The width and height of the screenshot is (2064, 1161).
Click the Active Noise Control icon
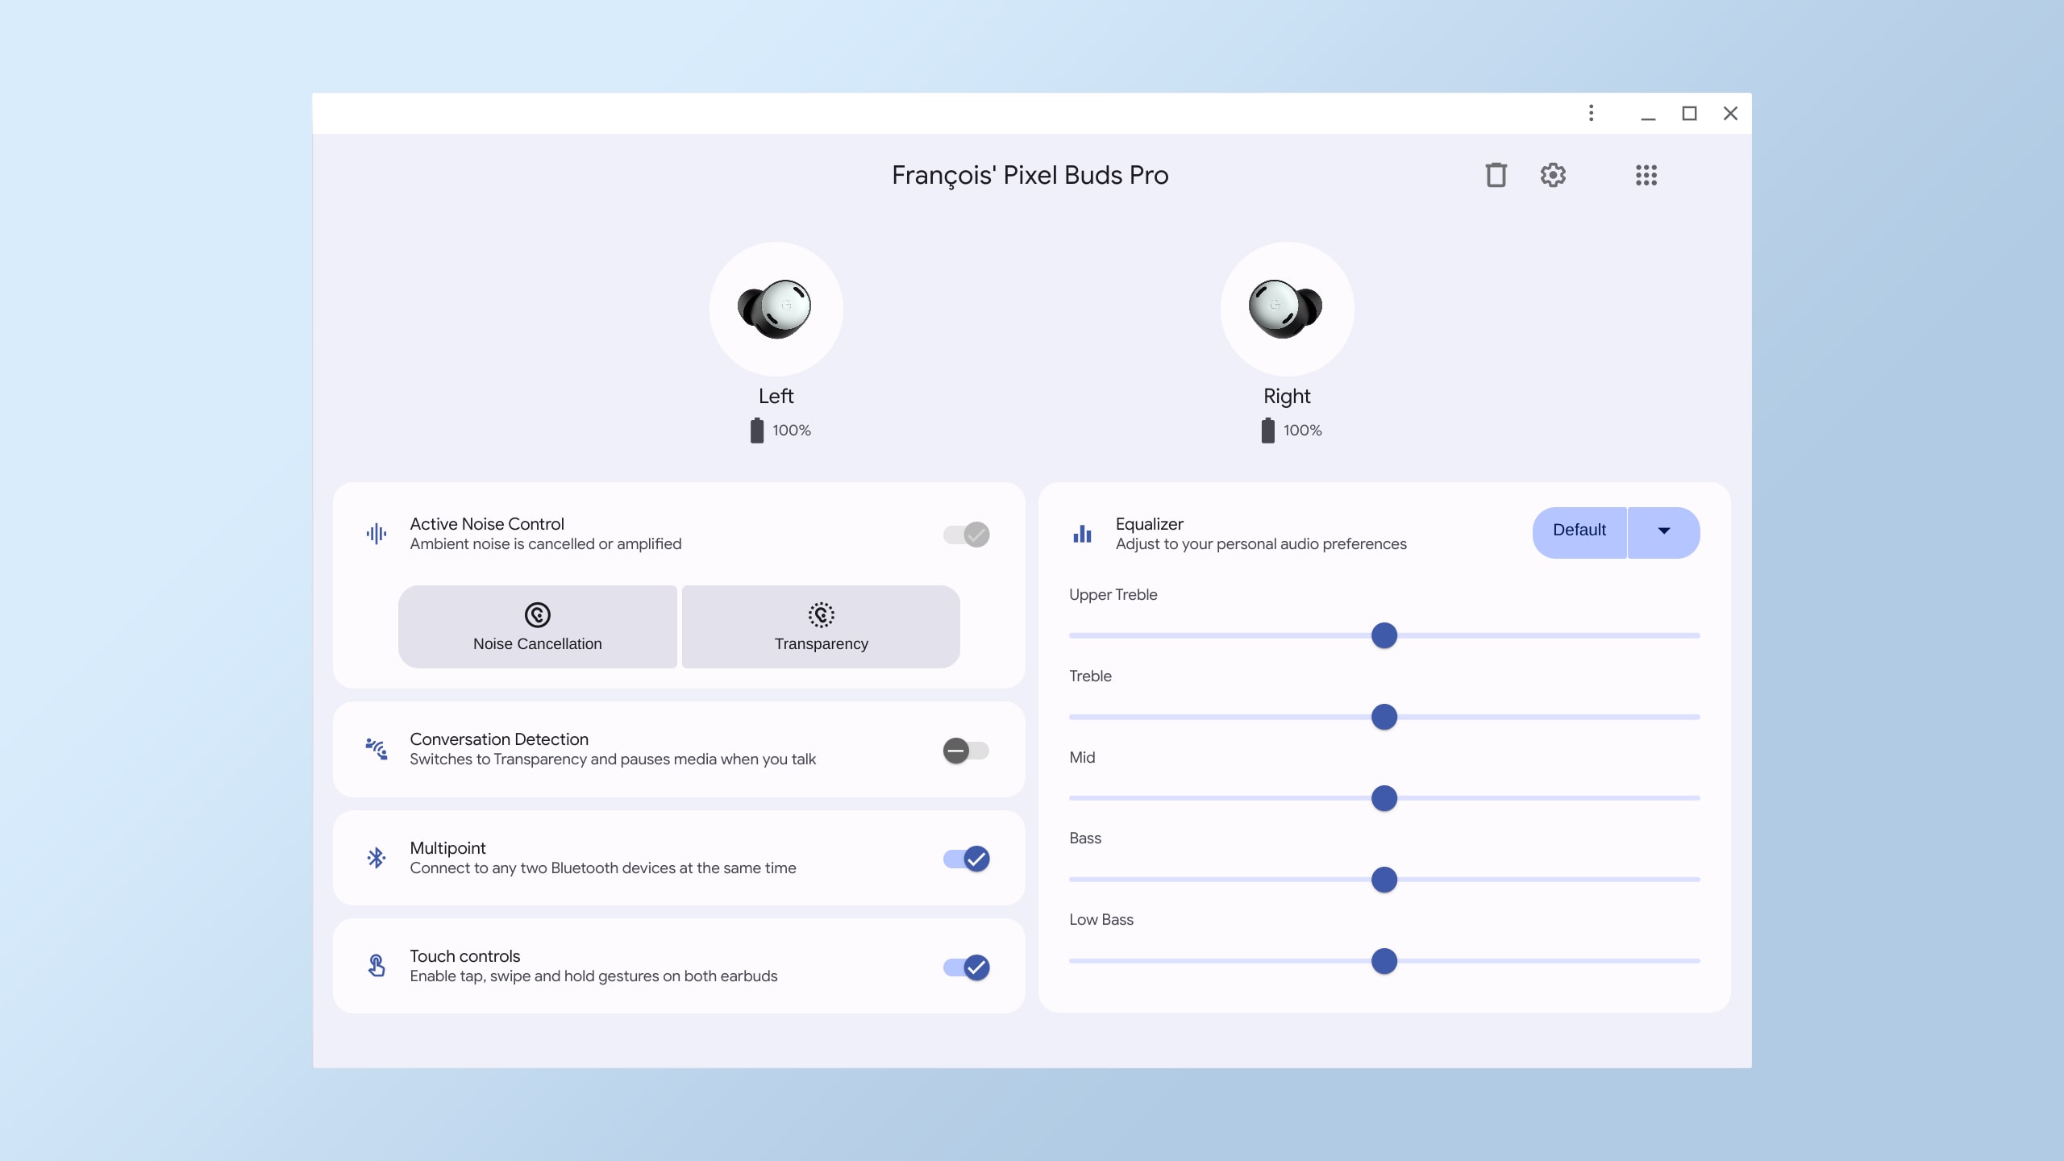pyautogui.click(x=376, y=533)
